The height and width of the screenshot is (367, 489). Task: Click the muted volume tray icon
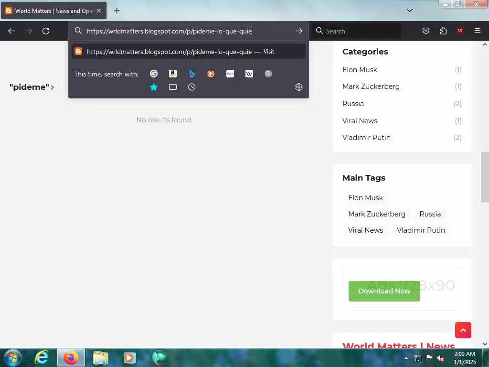[x=441, y=358]
